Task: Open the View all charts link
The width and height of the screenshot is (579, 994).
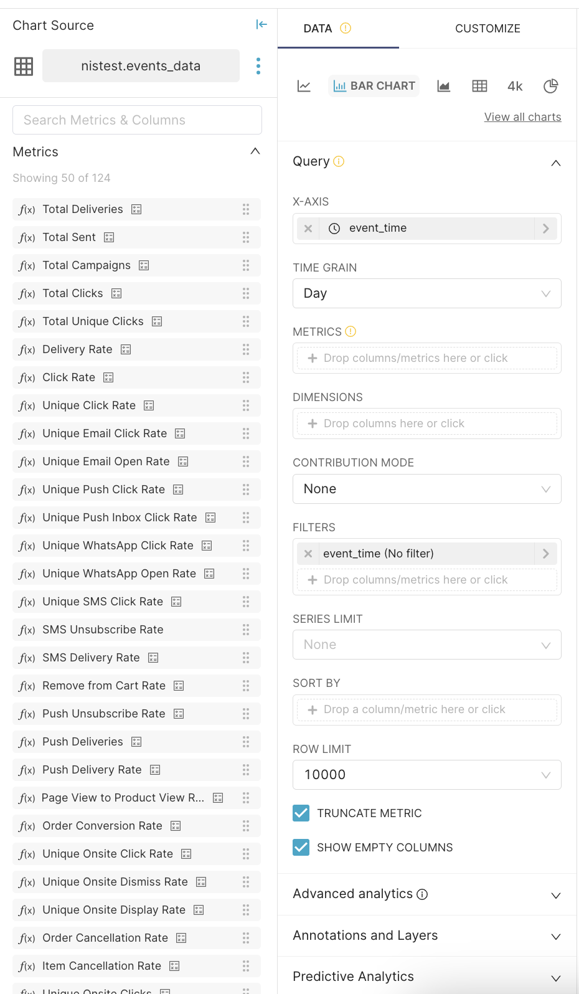Action: 522,117
